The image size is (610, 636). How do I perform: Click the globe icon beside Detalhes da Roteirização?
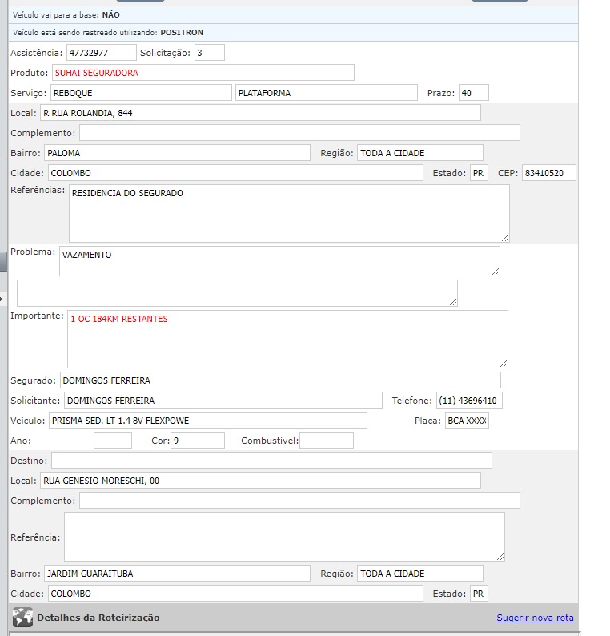(23, 618)
